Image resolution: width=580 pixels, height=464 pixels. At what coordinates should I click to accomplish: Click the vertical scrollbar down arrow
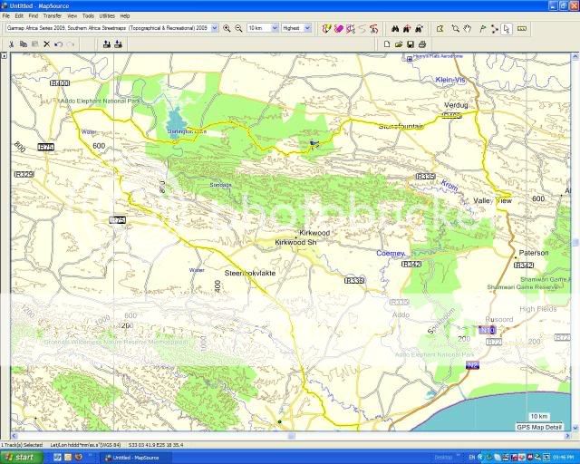(575, 428)
